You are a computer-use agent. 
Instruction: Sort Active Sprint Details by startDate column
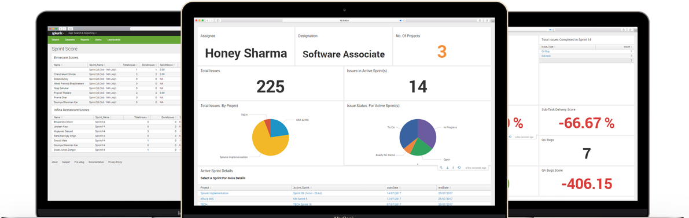411,187
